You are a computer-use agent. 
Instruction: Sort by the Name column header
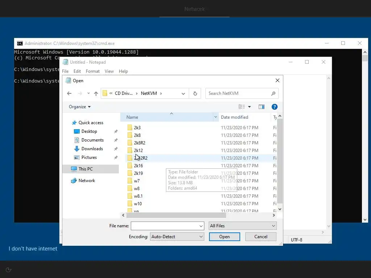167,117
